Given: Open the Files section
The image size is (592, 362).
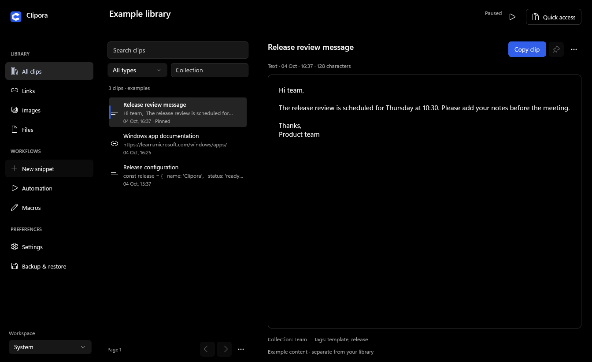Looking at the screenshot, I should coord(49,130).
